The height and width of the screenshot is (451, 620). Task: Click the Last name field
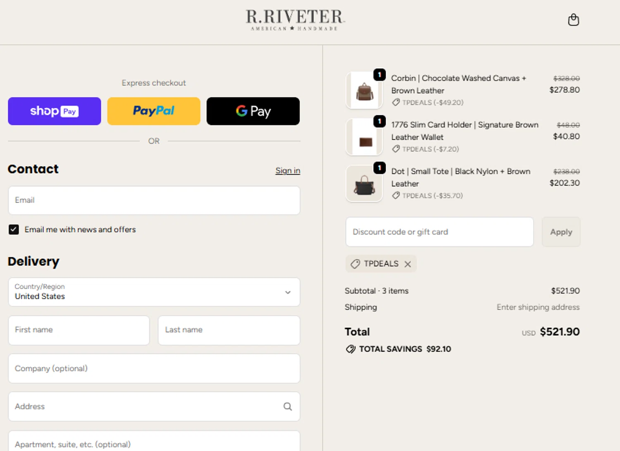click(229, 330)
